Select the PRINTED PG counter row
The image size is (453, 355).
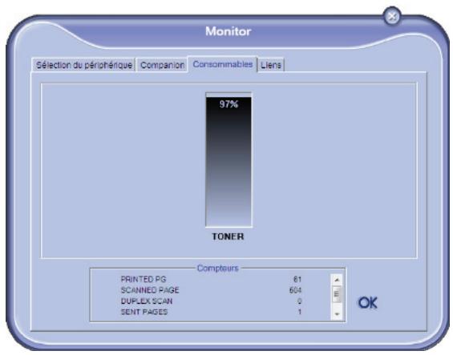point(211,280)
